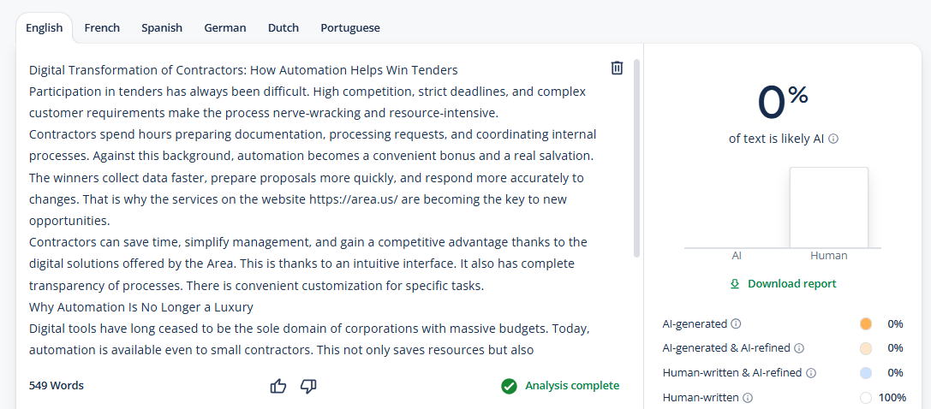
Task: Show info for Human-written category
Action: point(748,398)
